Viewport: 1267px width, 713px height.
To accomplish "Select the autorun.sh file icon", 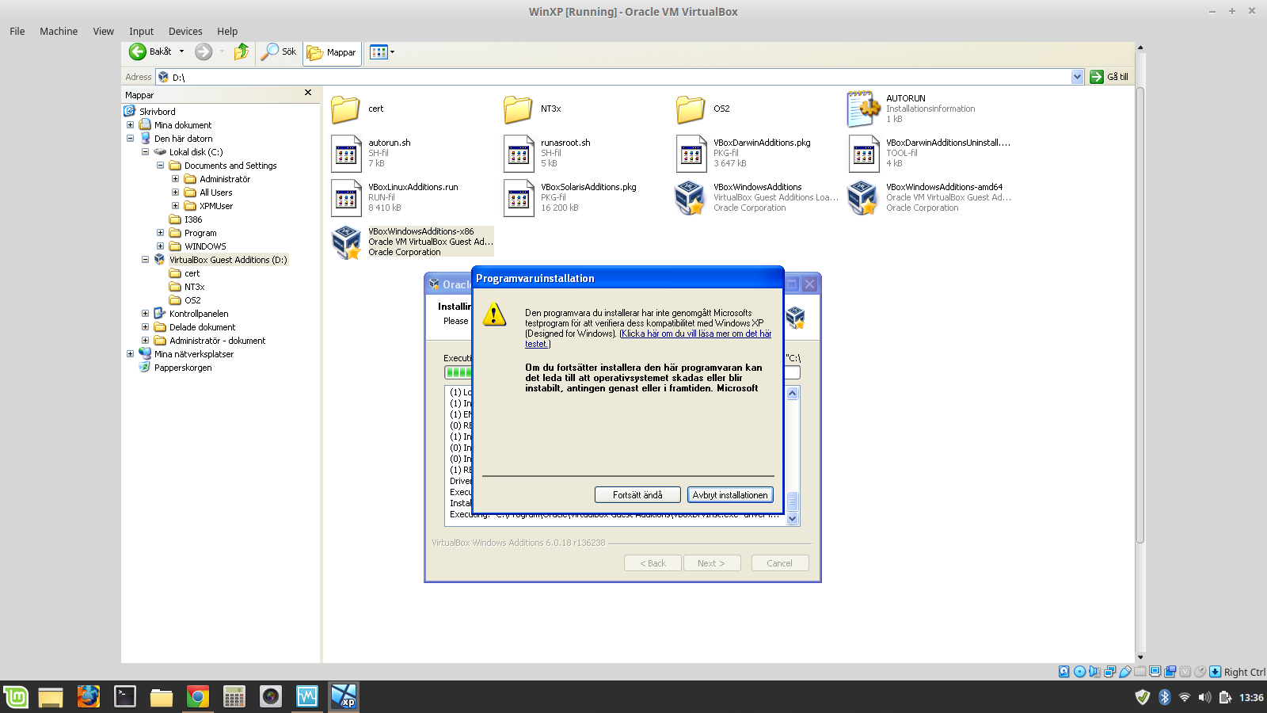I will [x=346, y=154].
